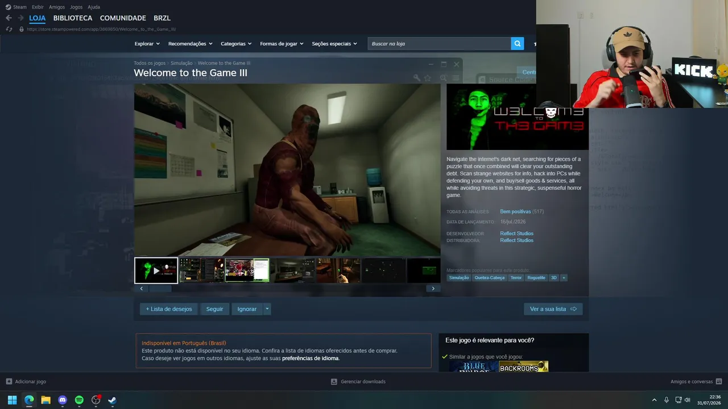Screen dimensions: 728x409
Task: Select the Quebra-Cabeça tag
Action: pyautogui.click(x=490, y=278)
